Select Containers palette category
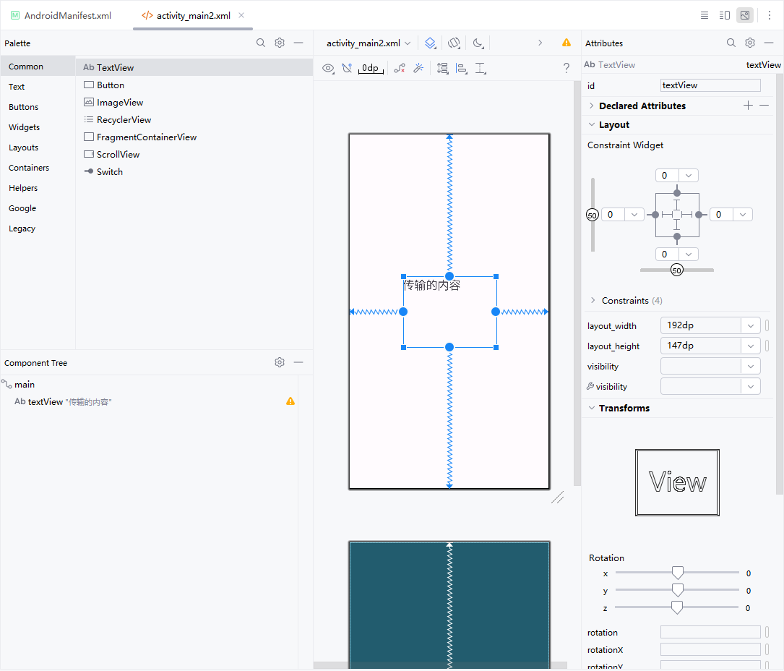The image size is (784, 671). pyautogui.click(x=38, y=168)
